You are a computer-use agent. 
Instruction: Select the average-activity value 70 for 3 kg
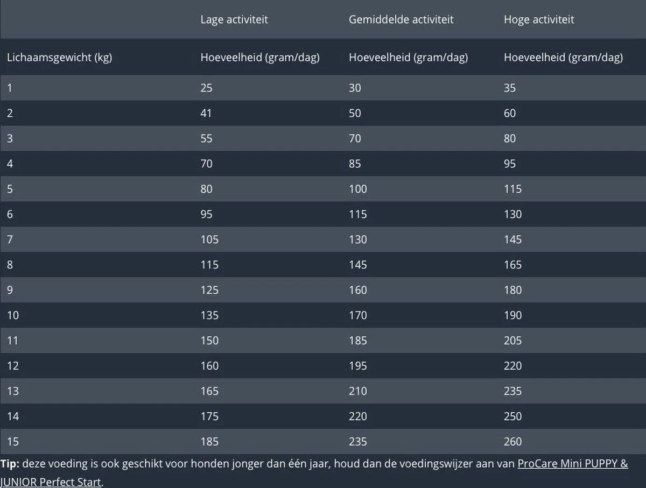[x=355, y=138]
